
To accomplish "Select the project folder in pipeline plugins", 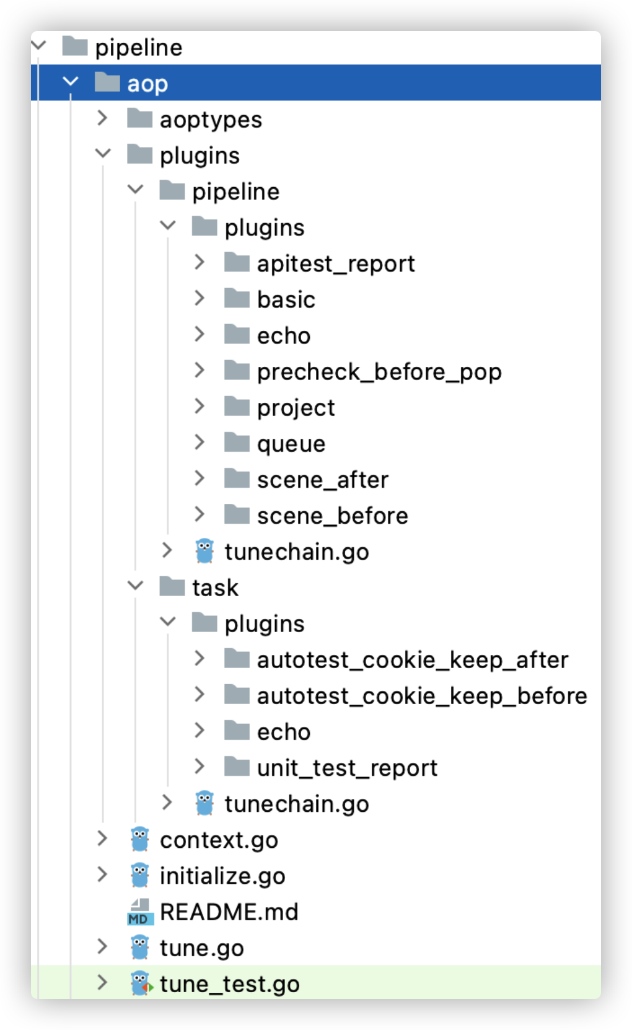I will point(295,407).
